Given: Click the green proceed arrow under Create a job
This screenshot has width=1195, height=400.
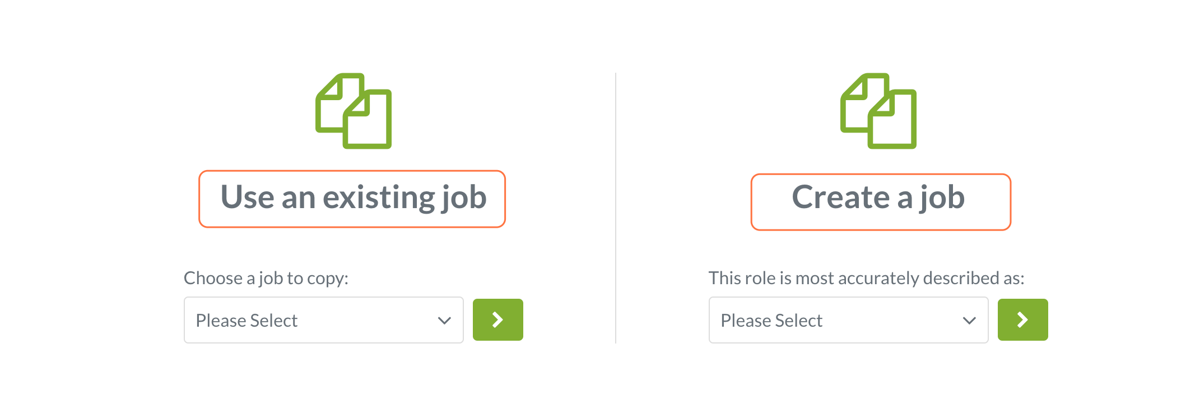Looking at the screenshot, I should [x=1022, y=319].
